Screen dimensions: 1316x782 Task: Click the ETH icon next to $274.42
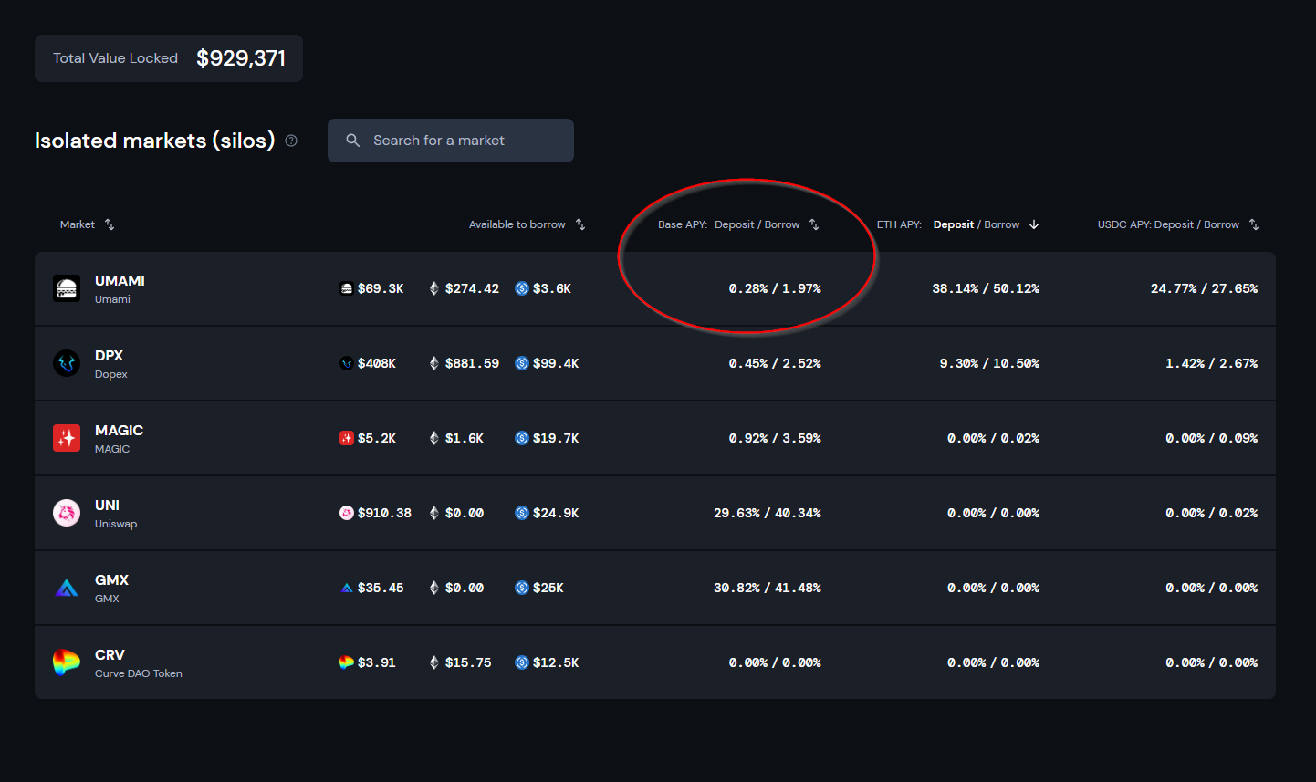coord(434,288)
